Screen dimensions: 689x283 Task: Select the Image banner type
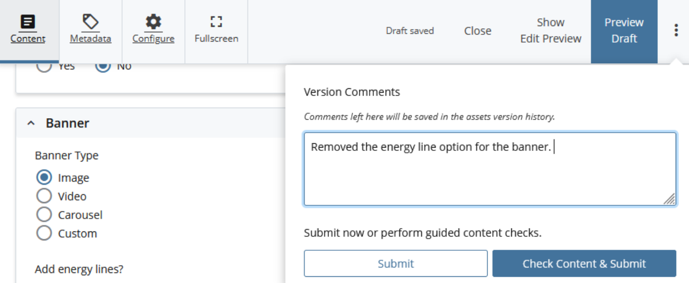pos(44,178)
